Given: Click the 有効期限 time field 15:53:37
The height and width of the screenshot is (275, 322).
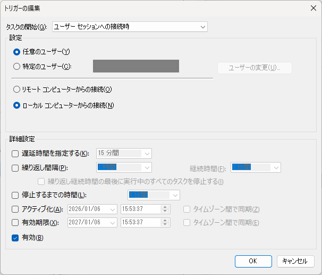Looking at the screenshot, I should [140, 223].
